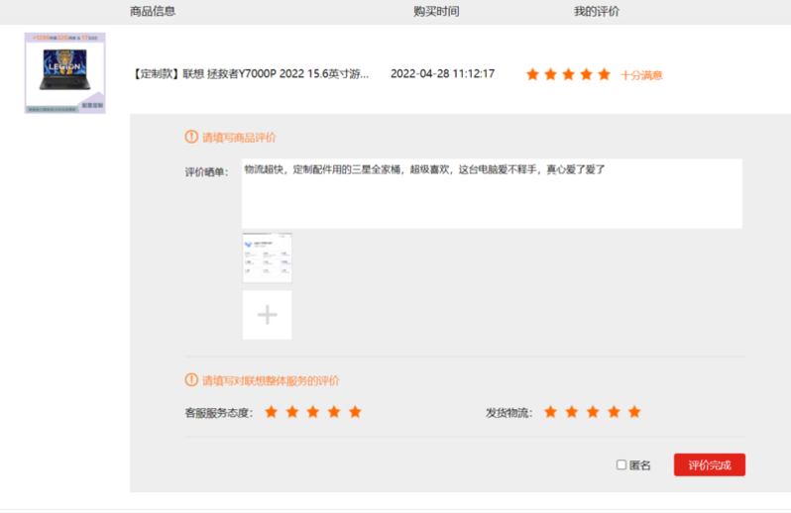Rate 客服服务态度 with three stars
The height and width of the screenshot is (513, 791).
[313, 412]
